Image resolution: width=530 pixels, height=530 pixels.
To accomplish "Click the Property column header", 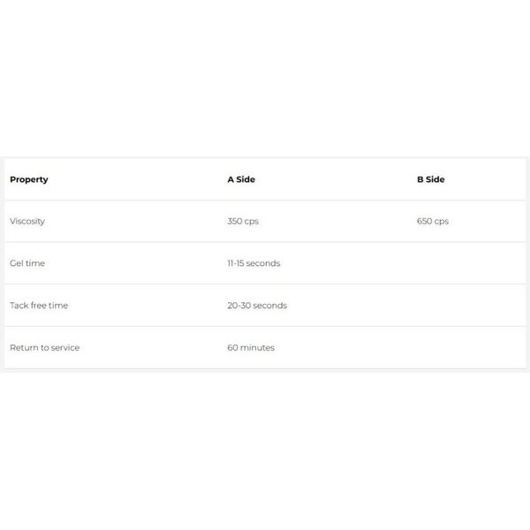I will [x=29, y=179].
